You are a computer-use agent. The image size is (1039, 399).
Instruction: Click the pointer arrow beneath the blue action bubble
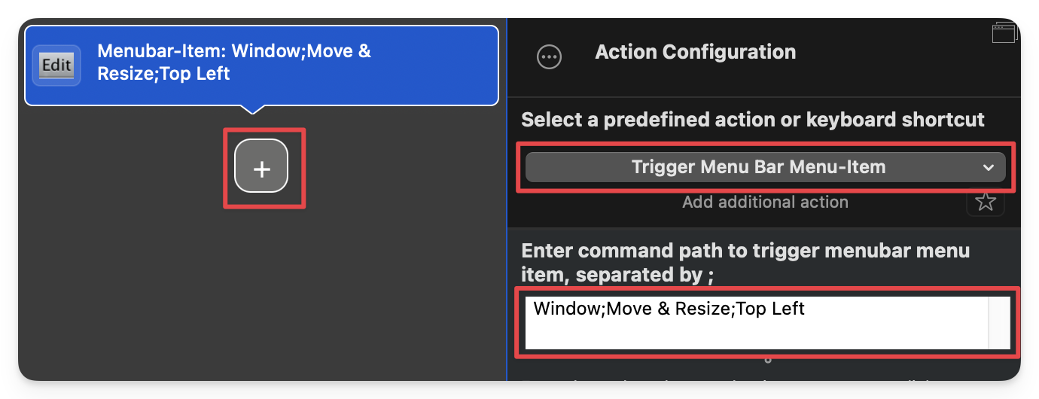pos(253,110)
